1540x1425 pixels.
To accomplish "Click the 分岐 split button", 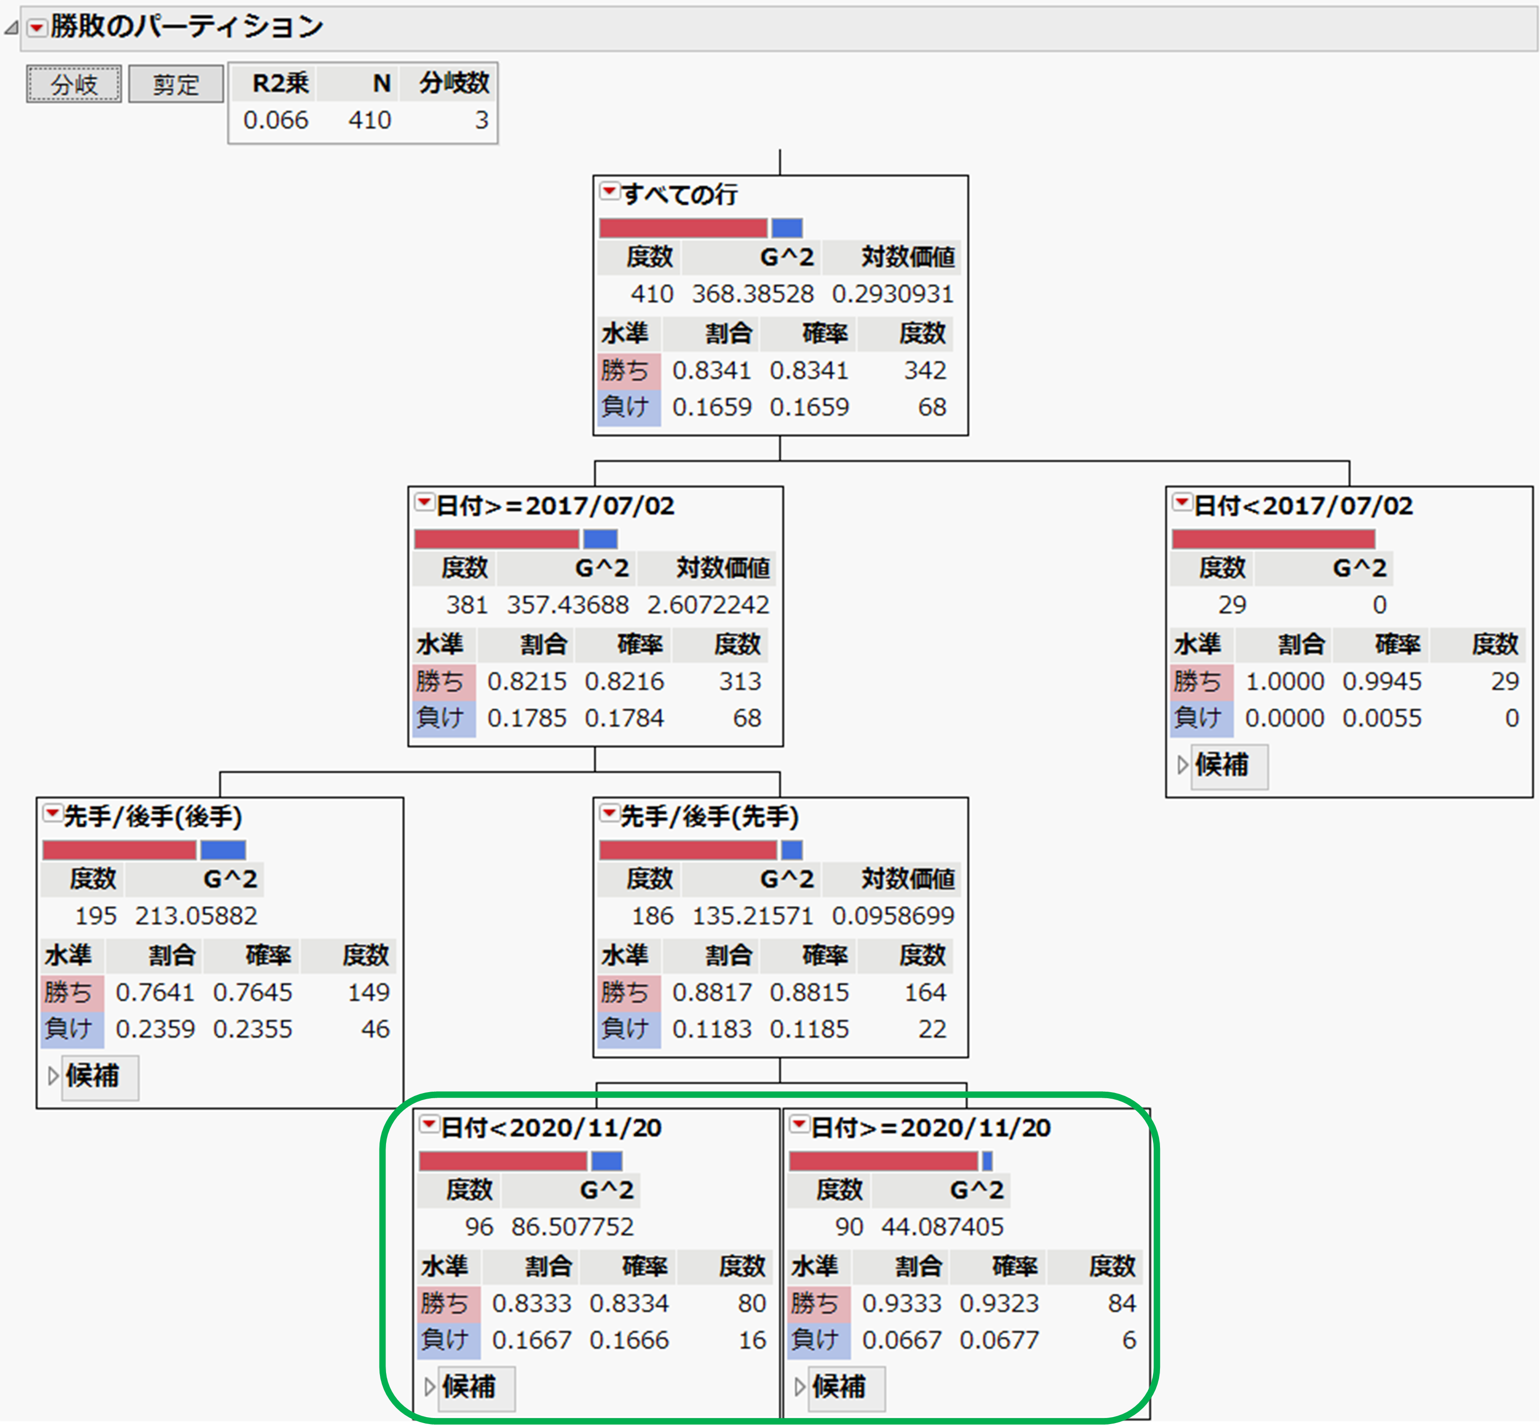I will [x=74, y=84].
